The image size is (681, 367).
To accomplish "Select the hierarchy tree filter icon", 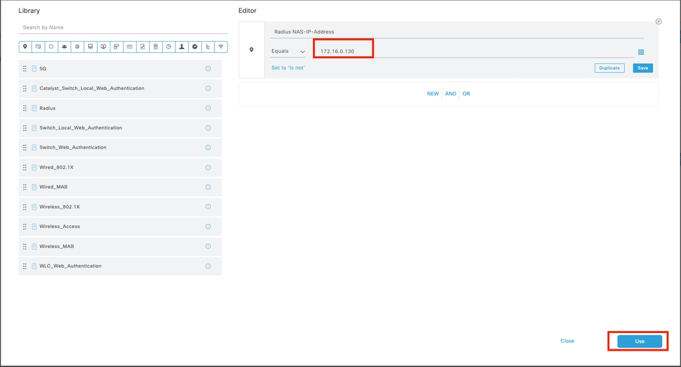I will coord(208,46).
